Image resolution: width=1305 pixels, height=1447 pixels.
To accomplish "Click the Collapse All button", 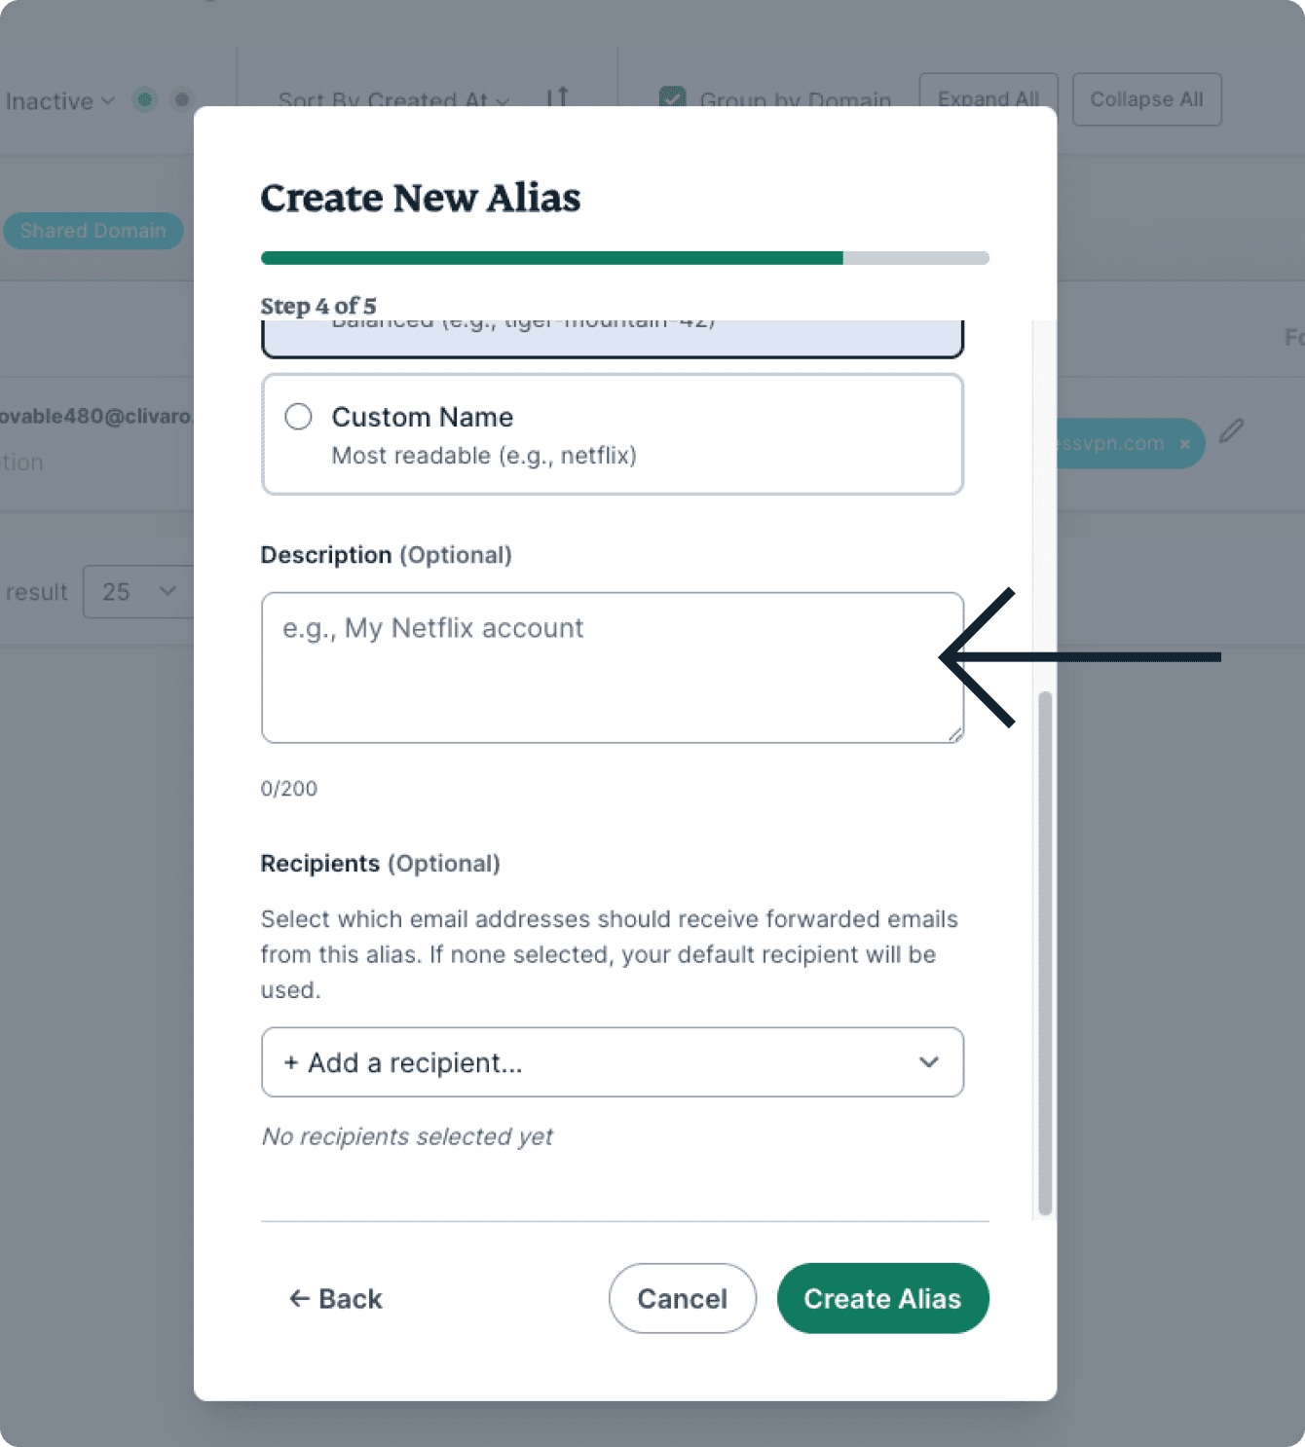I will click(1146, 99).
